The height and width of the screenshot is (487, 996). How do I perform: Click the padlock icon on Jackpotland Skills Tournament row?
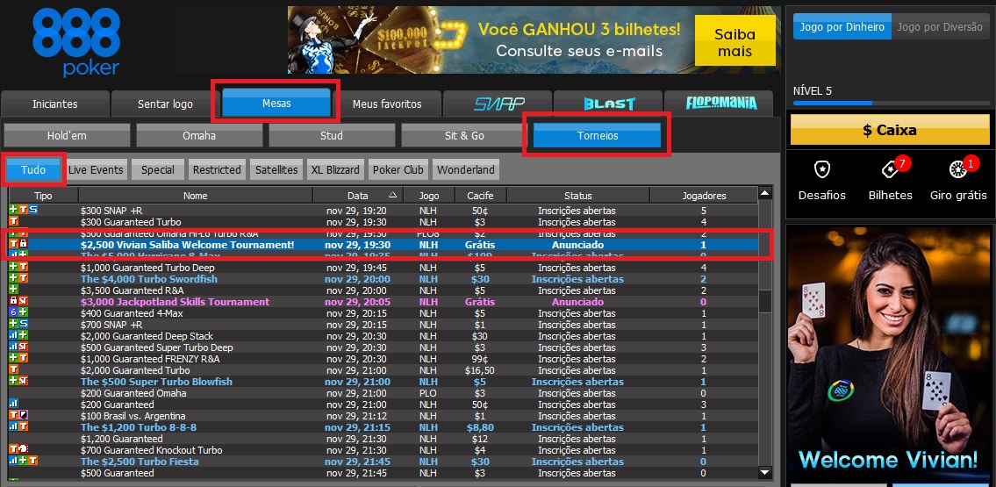[x=13, y=302]
